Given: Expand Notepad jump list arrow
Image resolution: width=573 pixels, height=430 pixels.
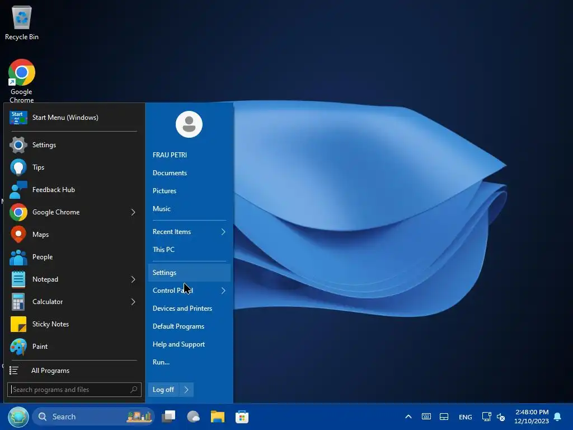Looking at the screenshot, I should coord(133,279).
